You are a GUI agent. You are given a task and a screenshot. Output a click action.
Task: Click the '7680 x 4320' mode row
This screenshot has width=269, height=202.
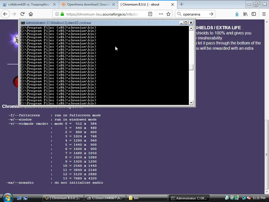click(85, 178)
